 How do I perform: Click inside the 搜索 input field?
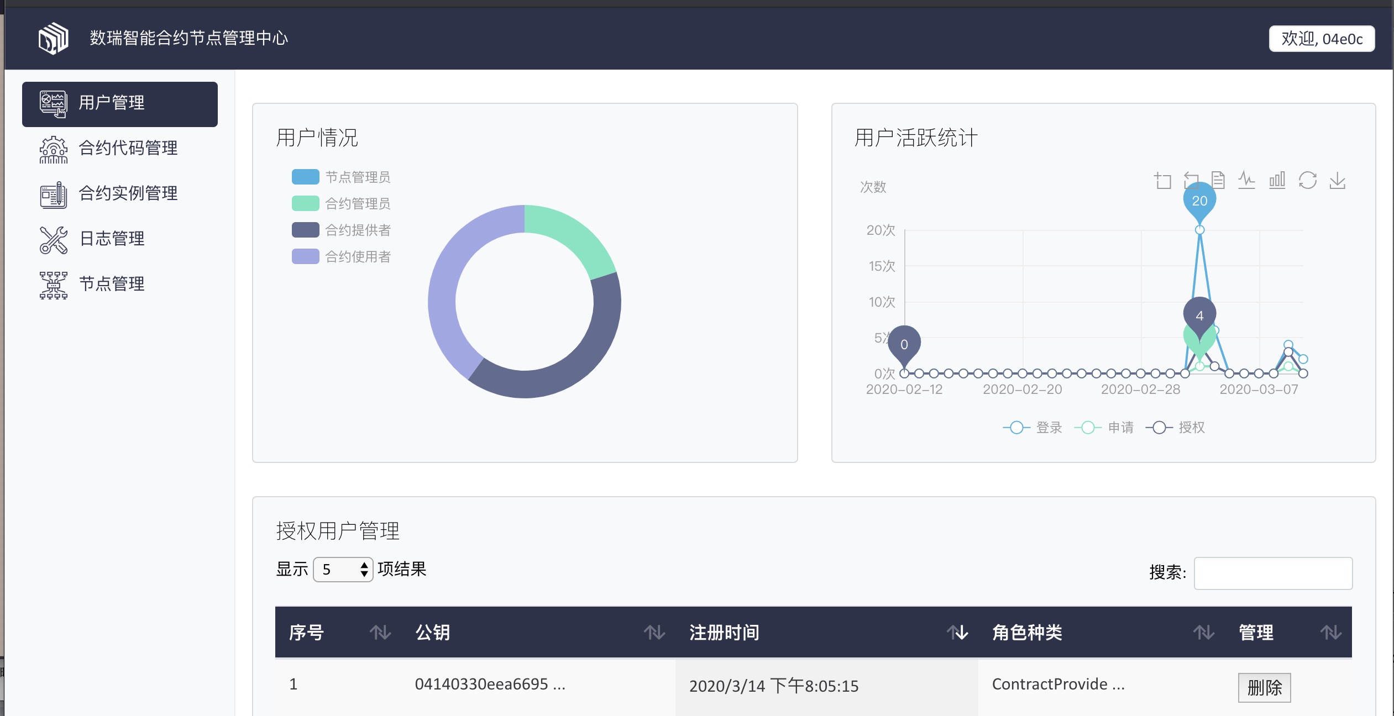(1273, 573)
